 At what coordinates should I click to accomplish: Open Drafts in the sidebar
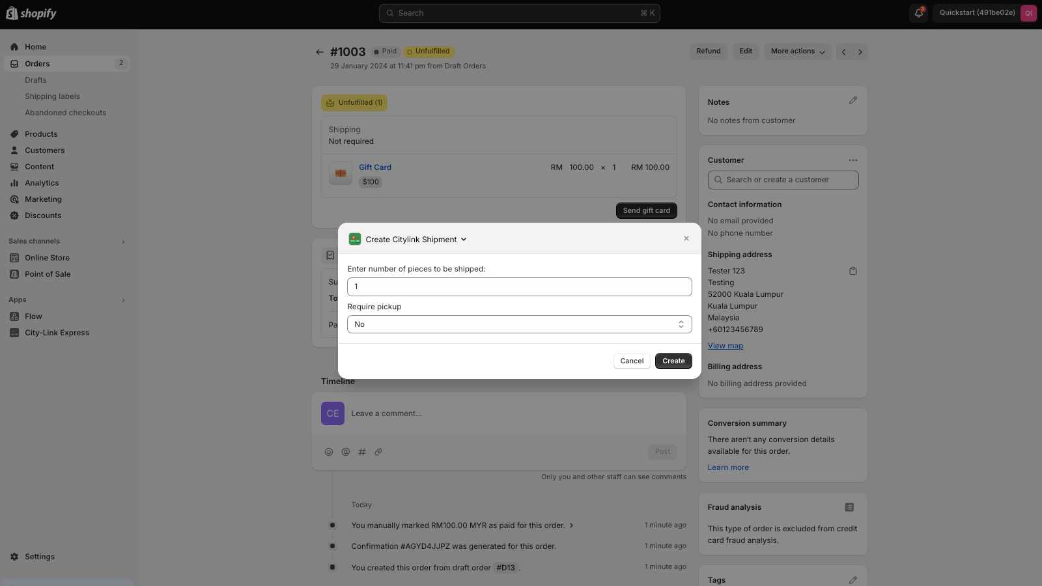click(36, 80)
